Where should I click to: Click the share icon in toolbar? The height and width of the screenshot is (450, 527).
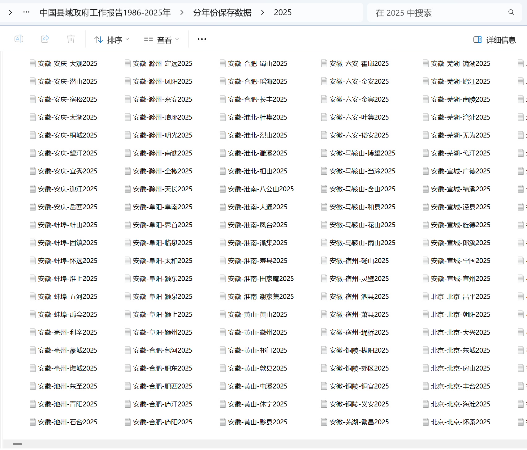(45, 39)
